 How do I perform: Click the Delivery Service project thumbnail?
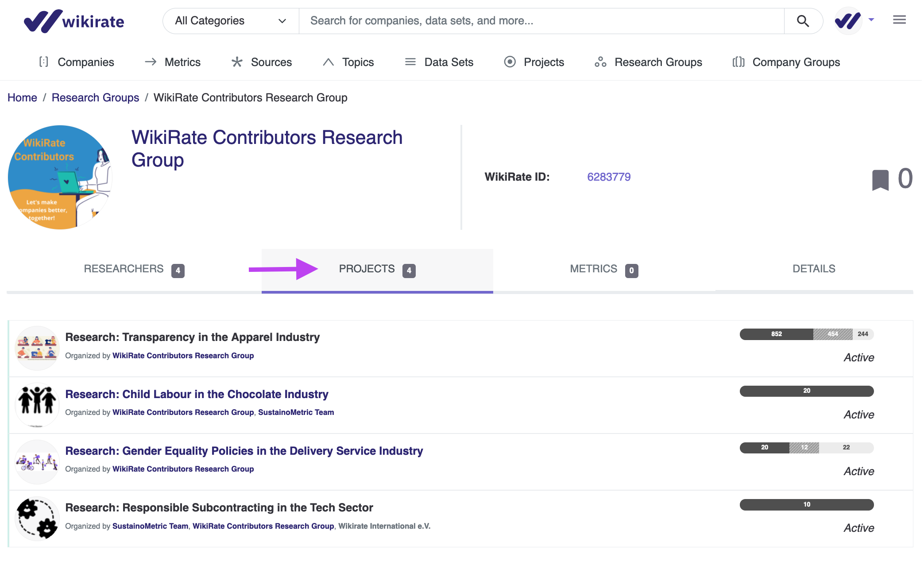(37, 462)
